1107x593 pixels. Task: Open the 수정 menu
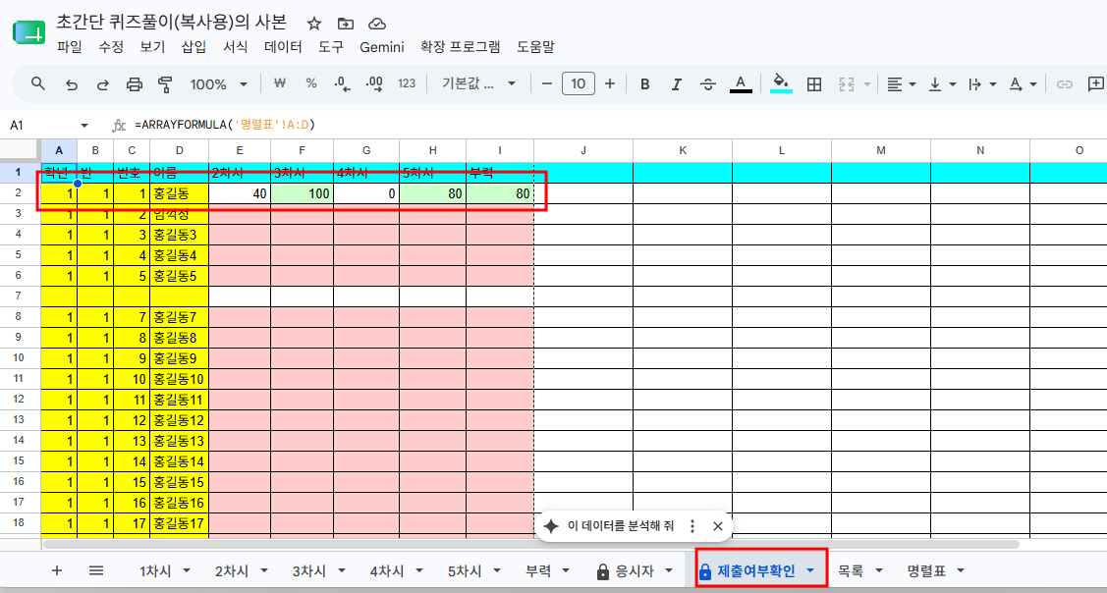[111, 47]
